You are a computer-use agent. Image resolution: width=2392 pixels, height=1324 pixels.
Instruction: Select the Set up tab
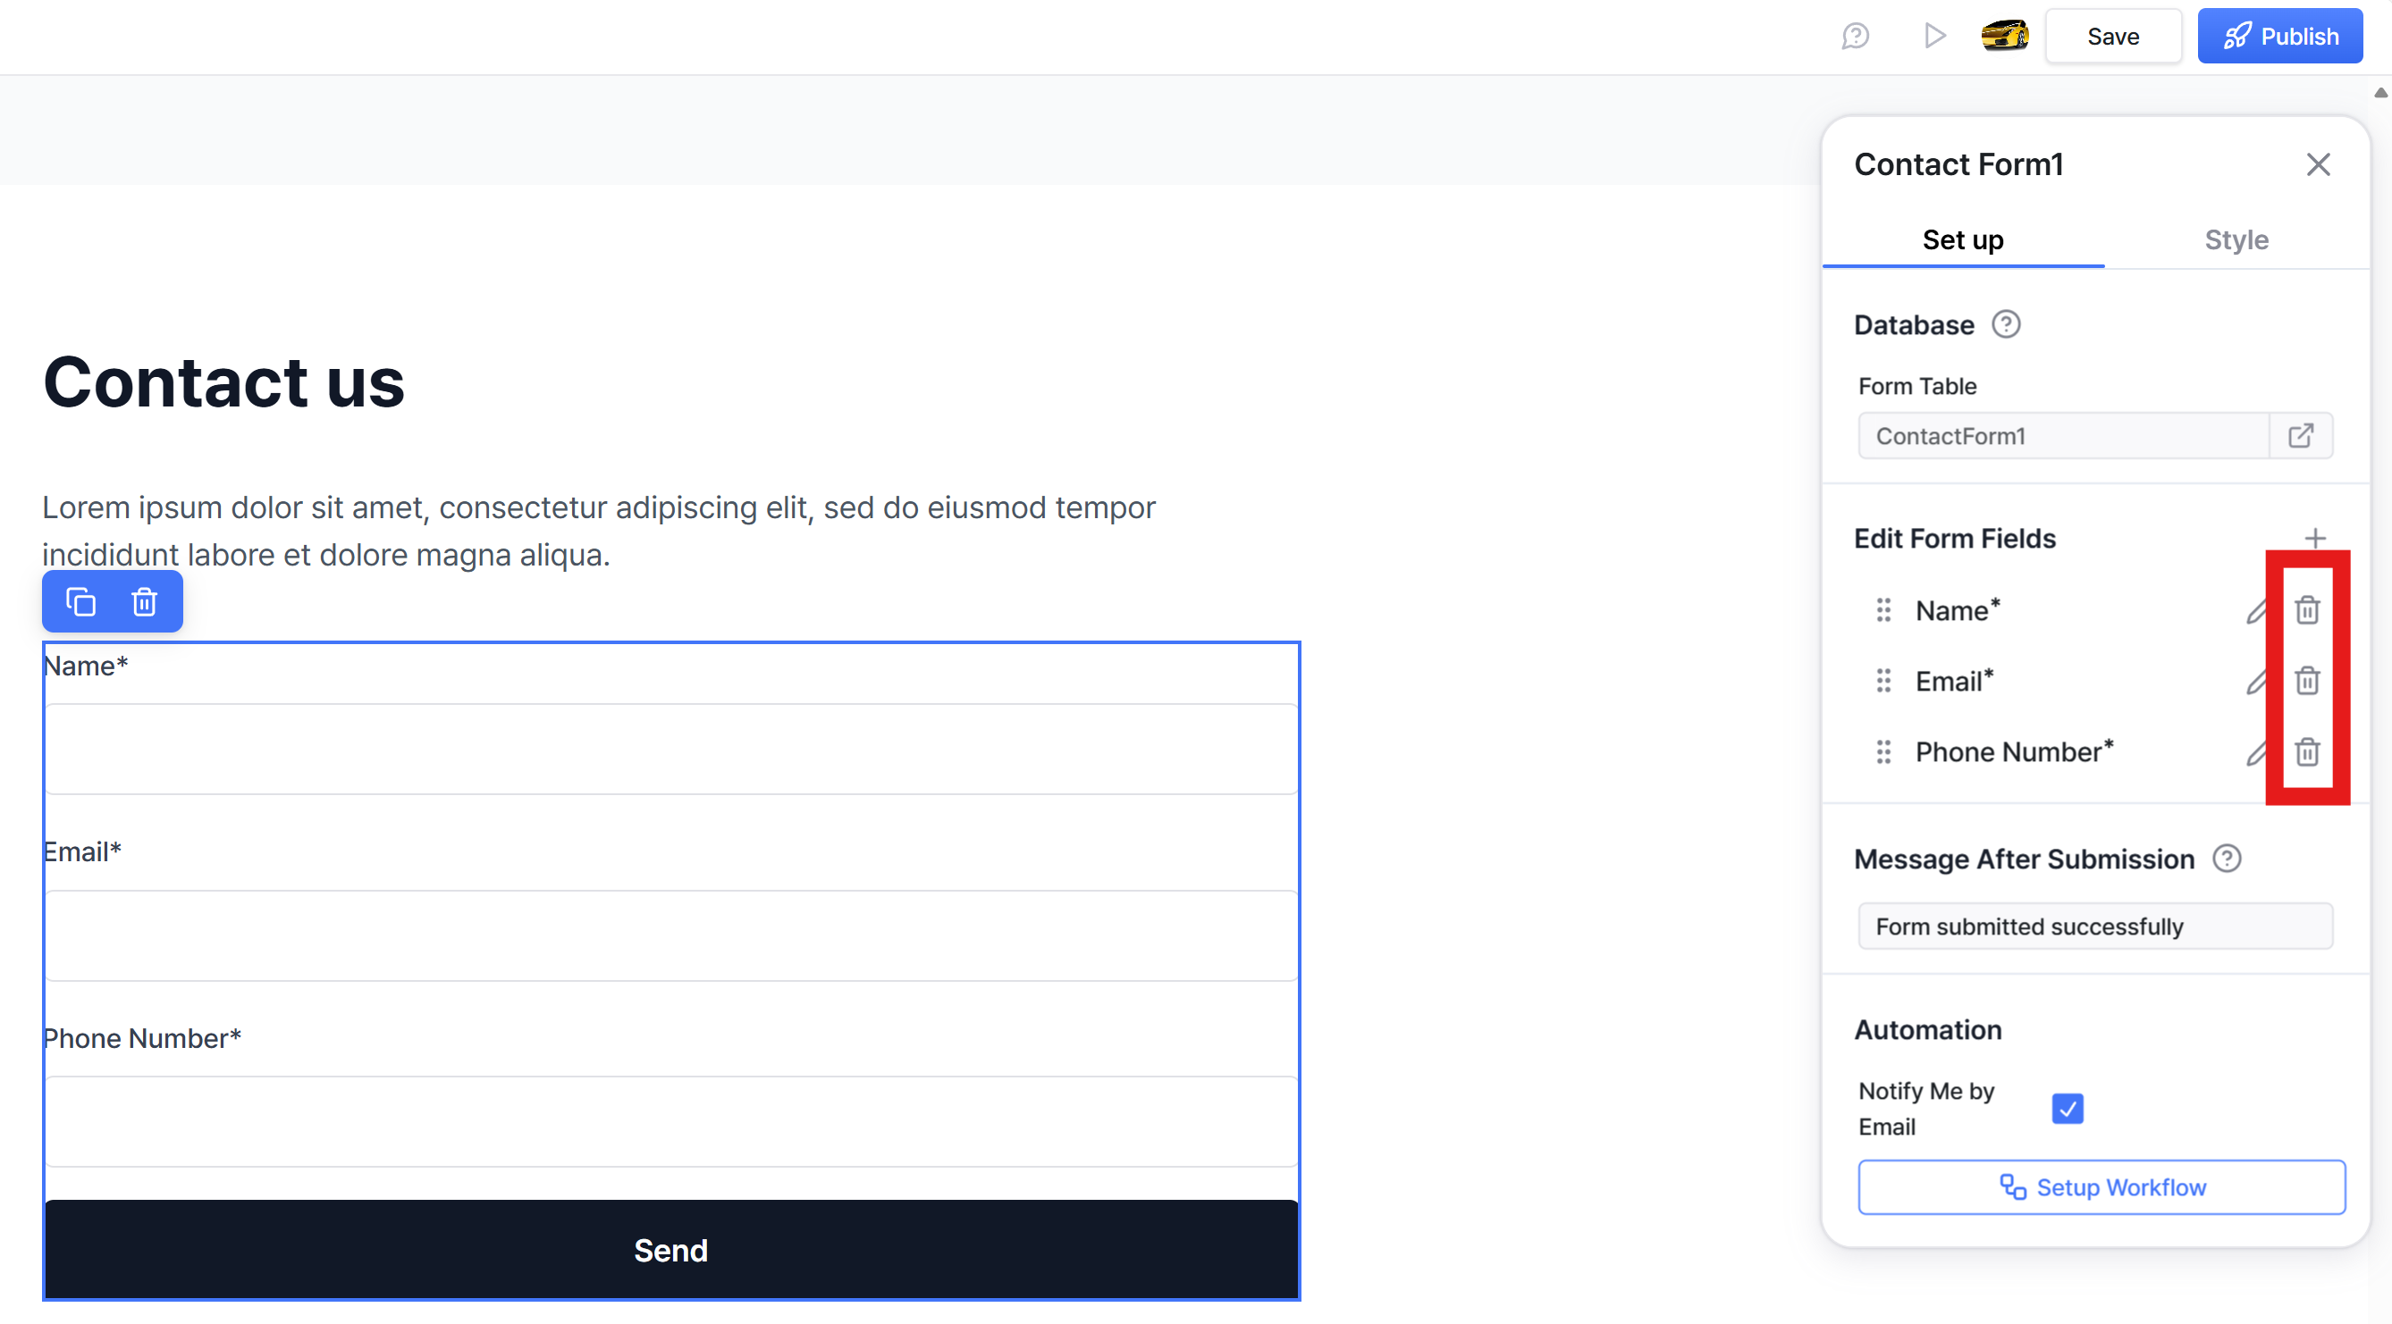(x=1963, y=240)
